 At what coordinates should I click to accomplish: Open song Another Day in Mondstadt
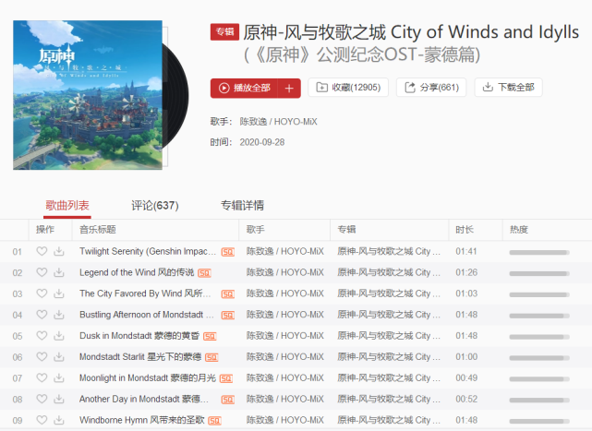(144, 400)
